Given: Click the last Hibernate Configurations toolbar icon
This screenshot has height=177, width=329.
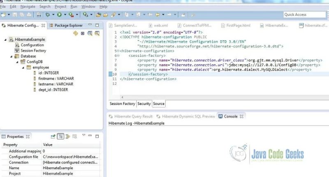Looking at the screenshot, I should pos(97,33).
